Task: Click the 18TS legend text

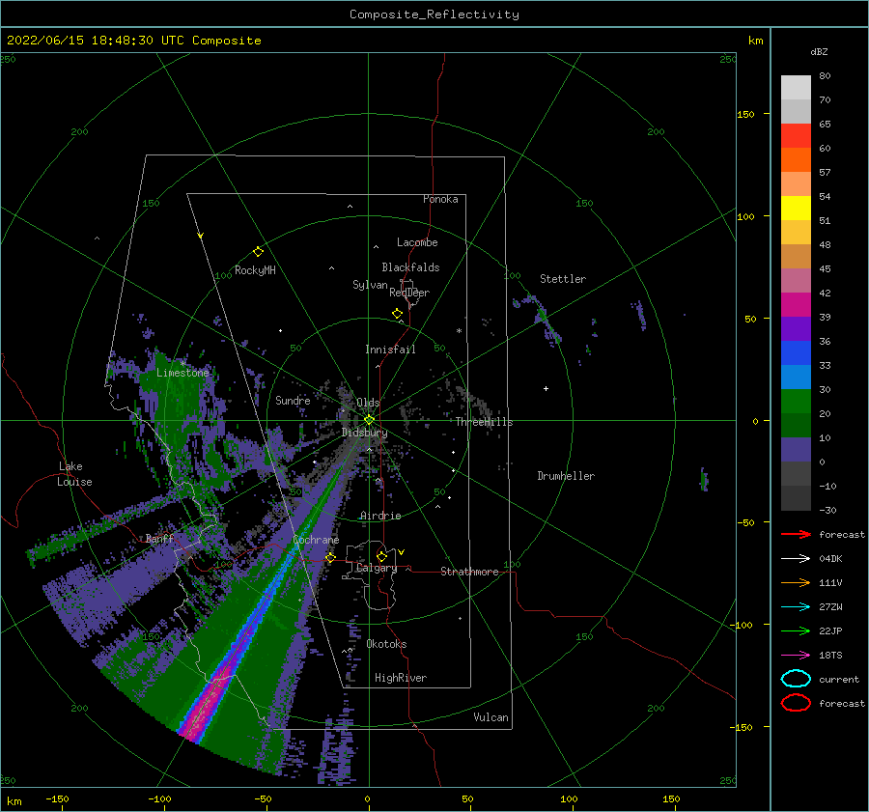Action: coord(830,656)
